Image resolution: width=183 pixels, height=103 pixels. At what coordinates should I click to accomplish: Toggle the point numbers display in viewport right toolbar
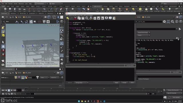point(62,55)
